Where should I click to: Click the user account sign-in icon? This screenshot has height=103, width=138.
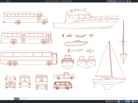pos(128,1)
